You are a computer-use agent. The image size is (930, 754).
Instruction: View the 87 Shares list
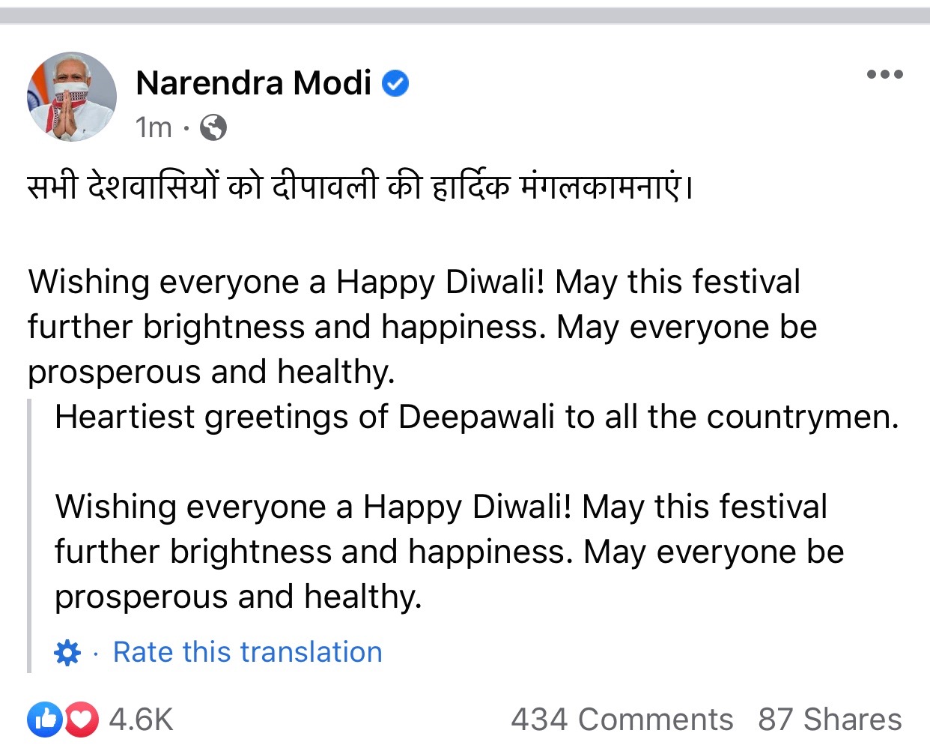click(830, 720)
